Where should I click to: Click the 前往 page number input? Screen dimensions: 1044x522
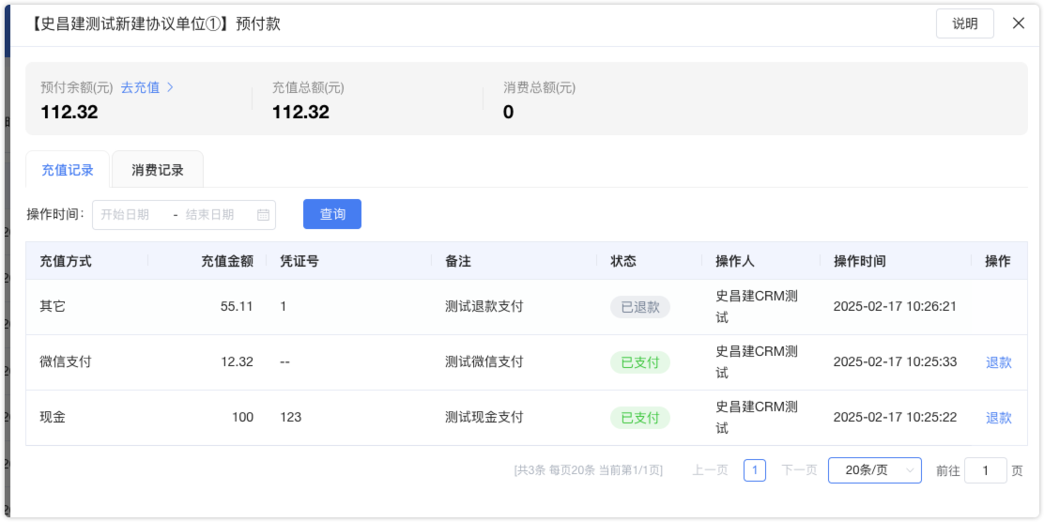(986, 470)
